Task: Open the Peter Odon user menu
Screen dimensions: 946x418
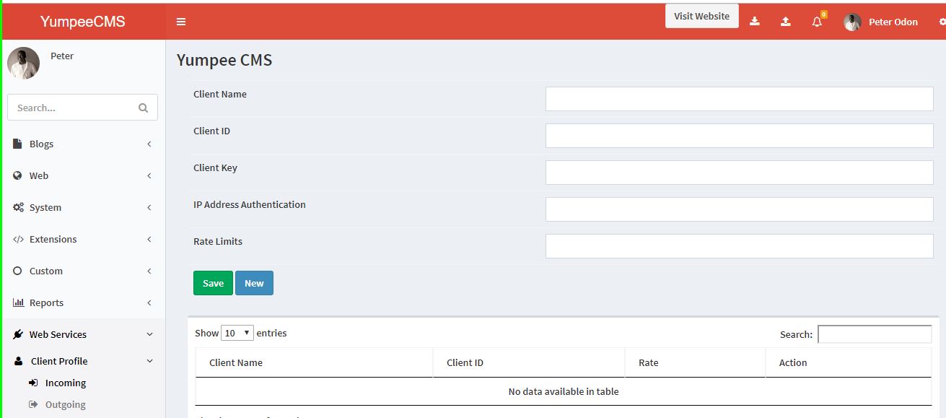Action: point(881,22)
